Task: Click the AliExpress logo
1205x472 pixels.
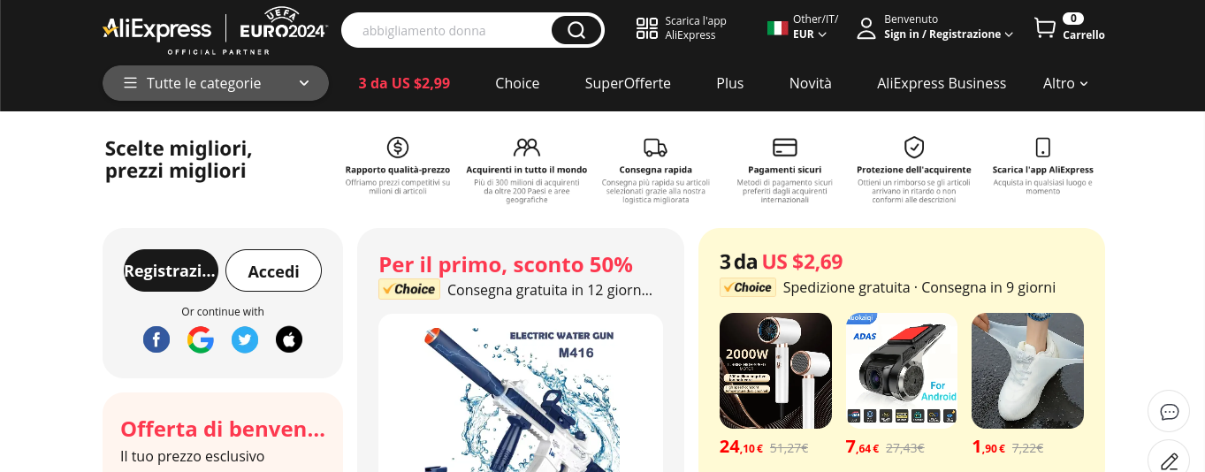Action: tap(157, 30)
